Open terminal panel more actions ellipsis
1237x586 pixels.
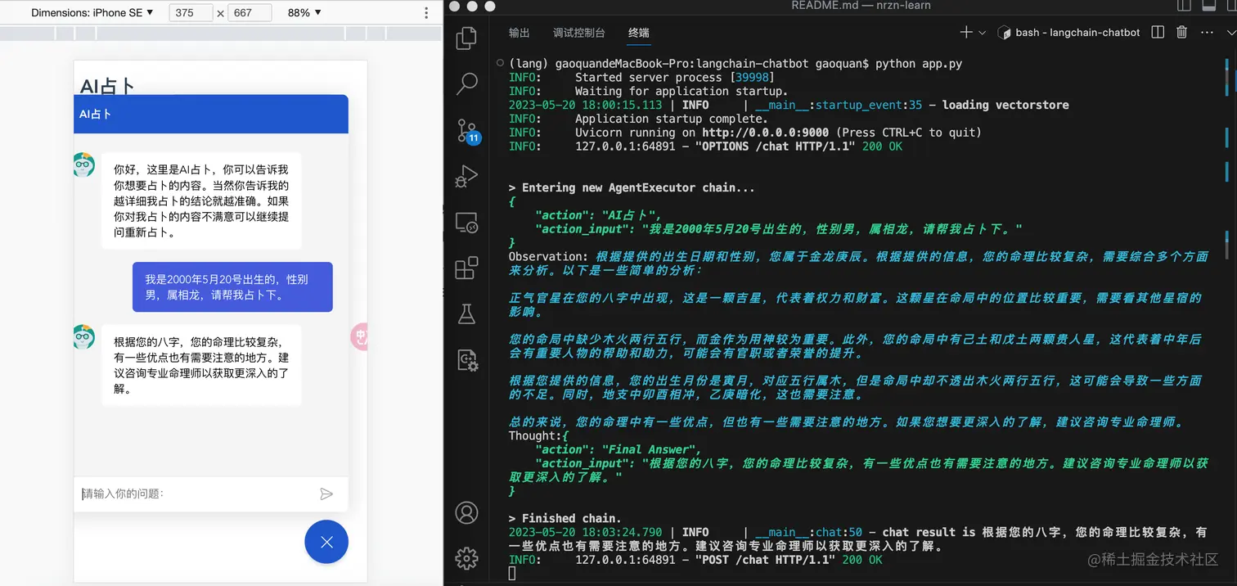coord(1207,33)
